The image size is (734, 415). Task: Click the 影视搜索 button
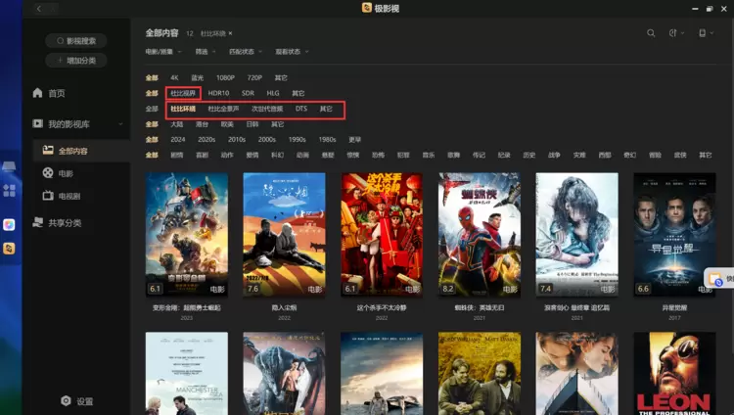point(75,41)
